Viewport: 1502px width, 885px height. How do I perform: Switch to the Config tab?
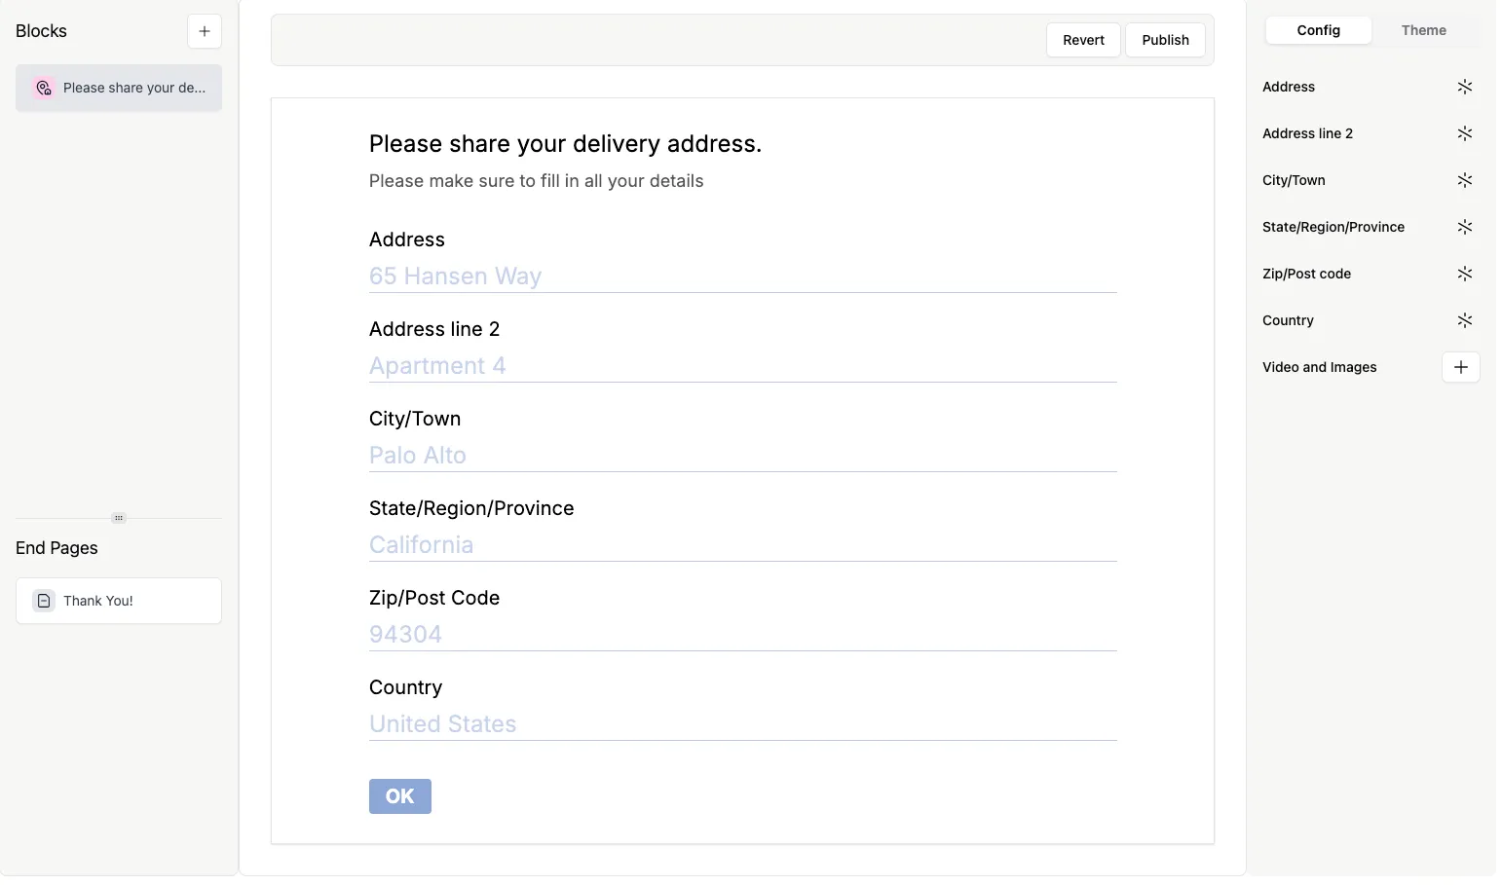click(1318, 30)
